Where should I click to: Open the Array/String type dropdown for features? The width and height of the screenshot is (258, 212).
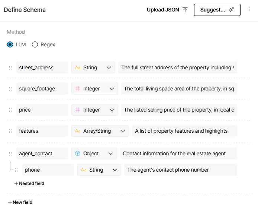point(100,131)
